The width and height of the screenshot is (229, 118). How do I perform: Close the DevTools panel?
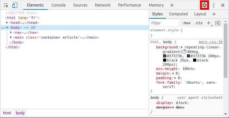223,6
